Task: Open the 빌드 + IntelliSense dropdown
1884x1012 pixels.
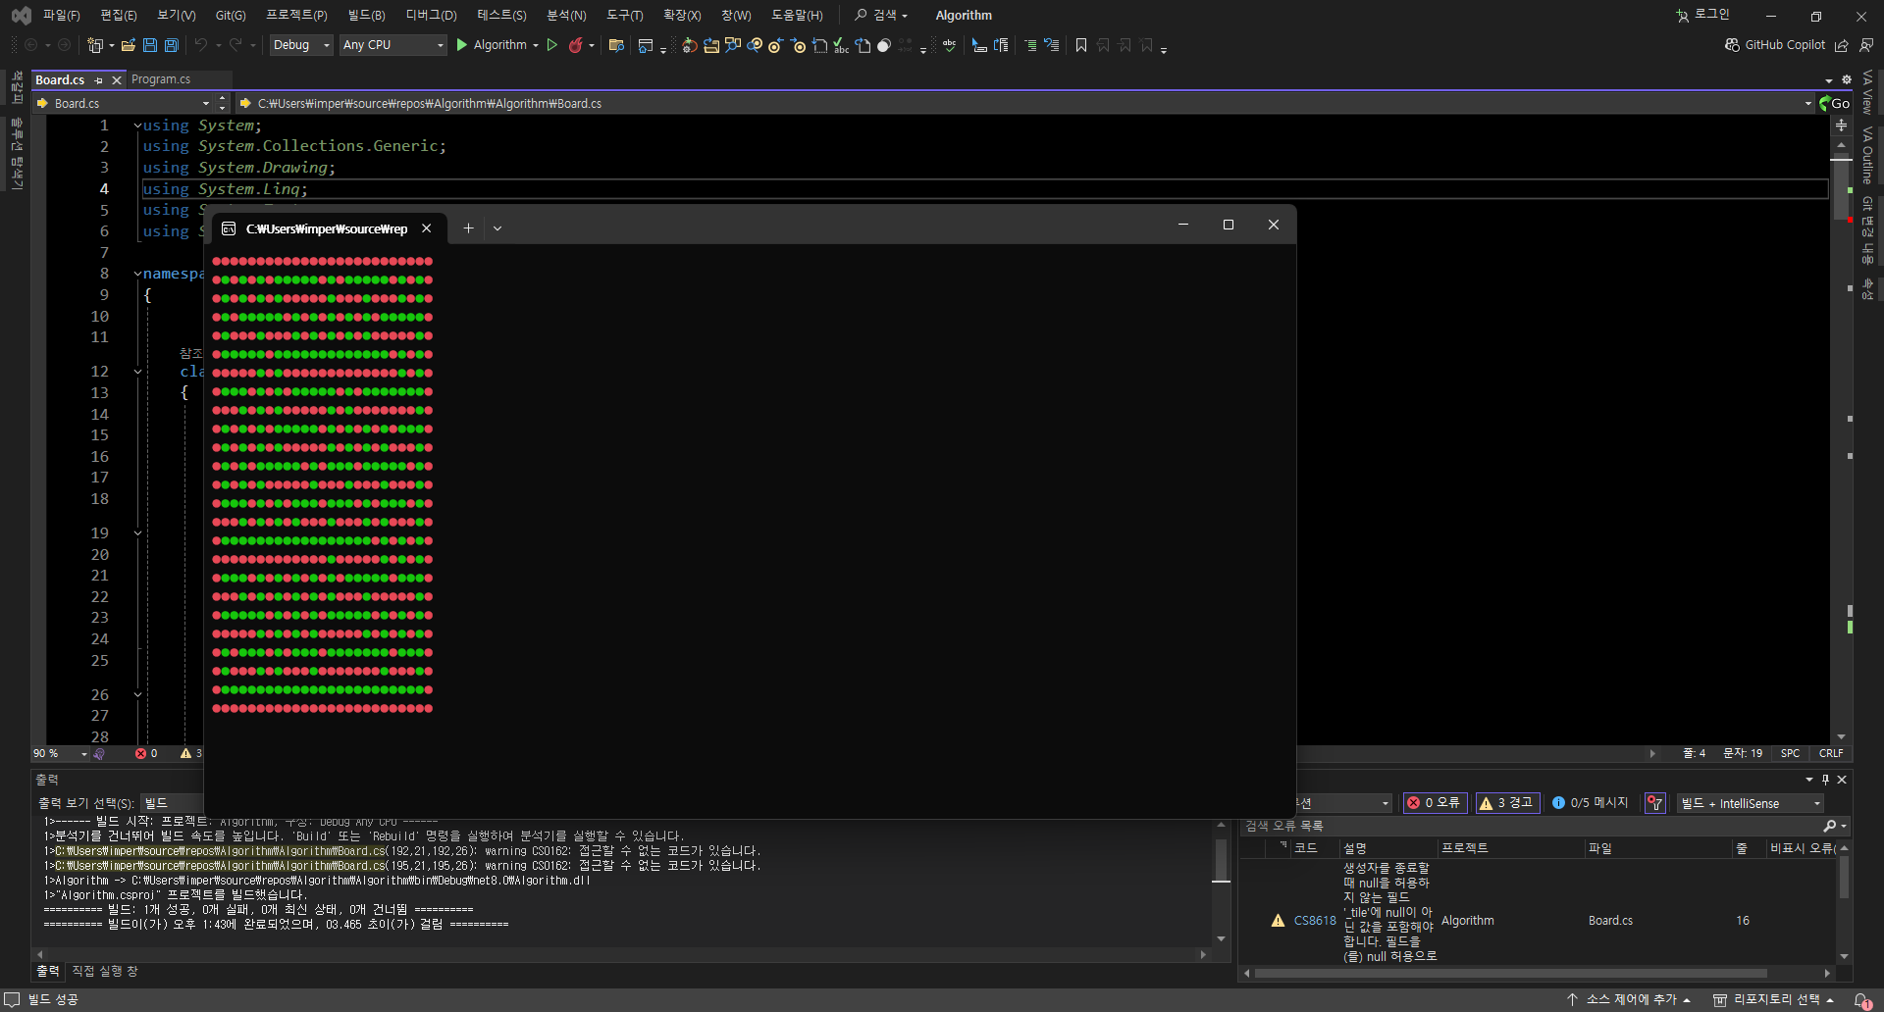Action: coord(1750,803)
